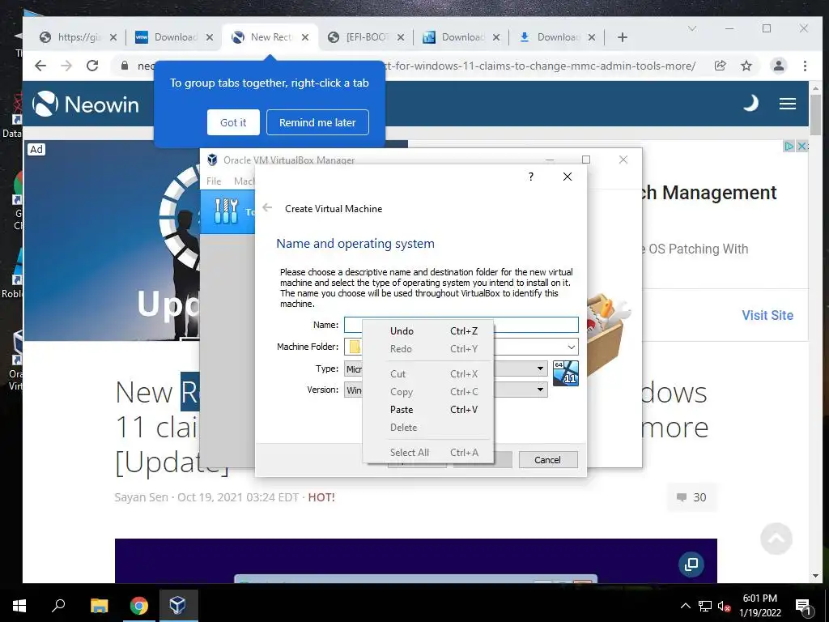The image size is (829, 622).
Task: Click Got it in tab tip
Action: 233,122
